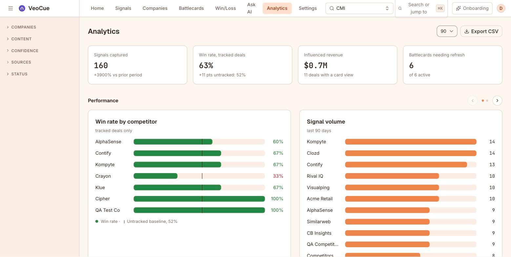Open the Companies tab
Image resolution: width=511 pixels, height=257 pixels.
point(155,8)
